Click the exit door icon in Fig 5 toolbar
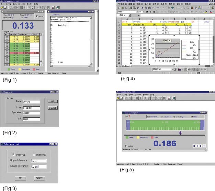Screen dimensions: 215x191 [x=174, y=98]
